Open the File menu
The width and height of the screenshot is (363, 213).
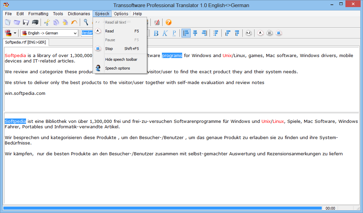pos(8,14)
